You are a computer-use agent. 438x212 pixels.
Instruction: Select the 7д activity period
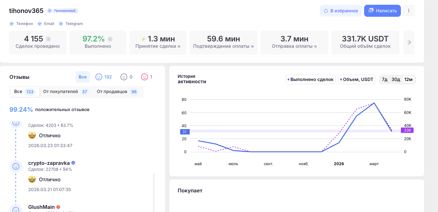384,79
